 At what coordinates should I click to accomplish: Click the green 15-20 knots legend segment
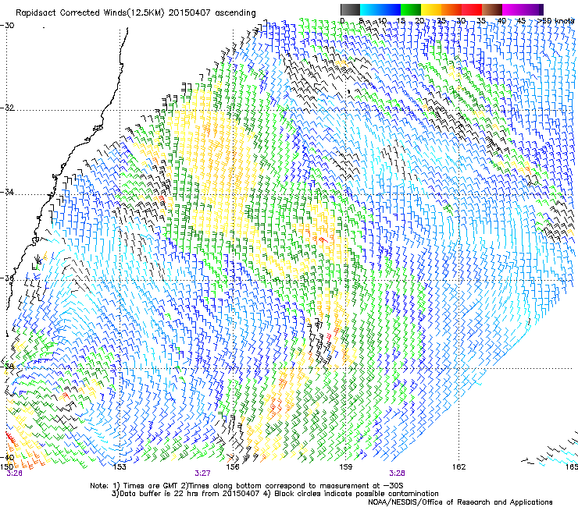(x=411, y=9)
